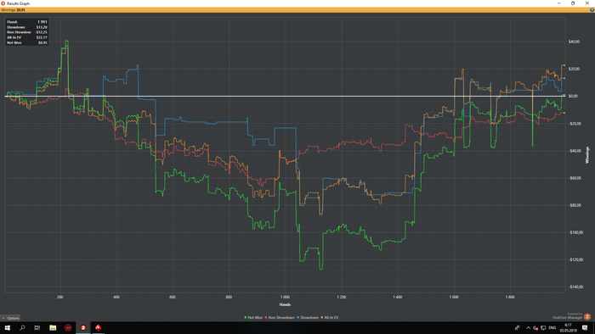Open taskbar Search magnifier
The width and height of the screenshot is (595, 334).
[x=22, y=327]
